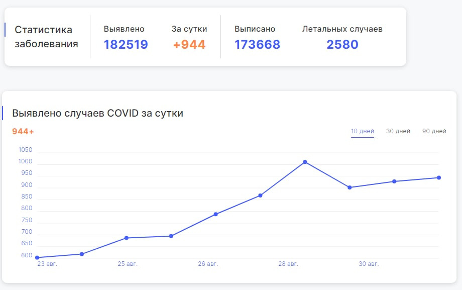The image size is (462, 290).
Task: Click the Выявлено value 182519
Action: (x=126, y=45)
